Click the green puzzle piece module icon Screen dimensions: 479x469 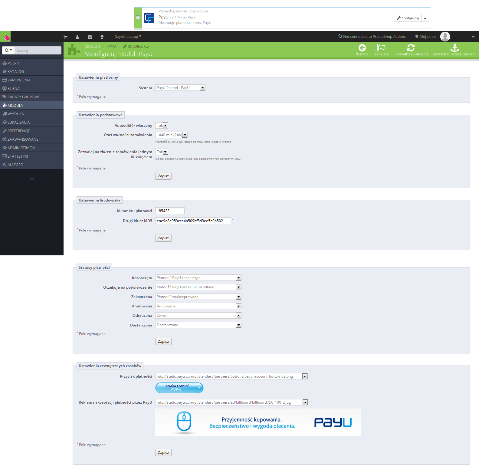click(x=74, y=50)
